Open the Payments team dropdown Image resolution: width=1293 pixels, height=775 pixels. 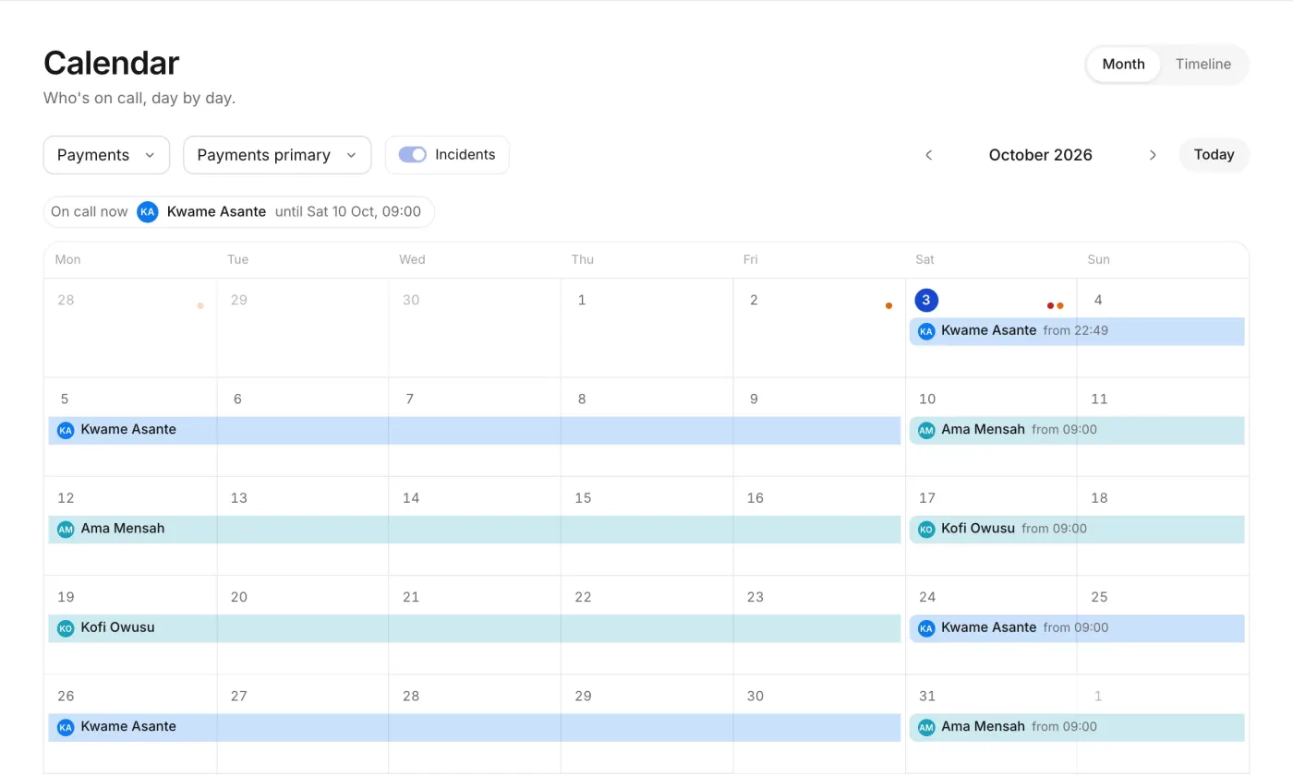coord(106,155)
